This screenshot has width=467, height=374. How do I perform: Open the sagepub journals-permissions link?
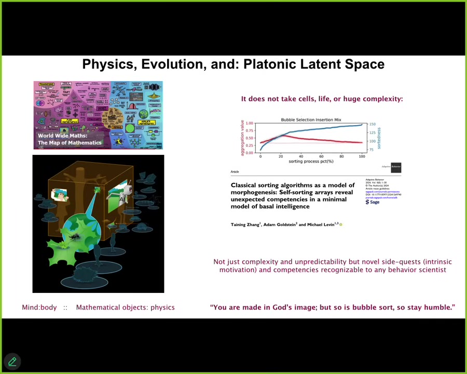(x=381, y=192)
